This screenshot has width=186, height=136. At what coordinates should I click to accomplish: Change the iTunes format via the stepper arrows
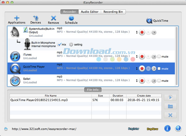[x=137, y=56]
